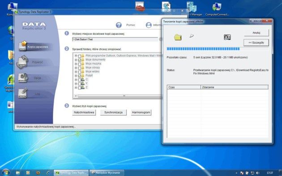Uncheck the Pulpit checkbox
The image size is (282, 176).
point(80,75)
